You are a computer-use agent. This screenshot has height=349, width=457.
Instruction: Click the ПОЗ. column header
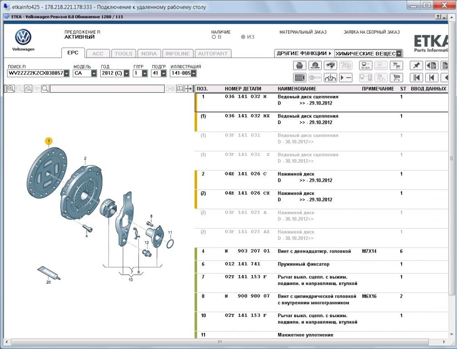(202, 89)
